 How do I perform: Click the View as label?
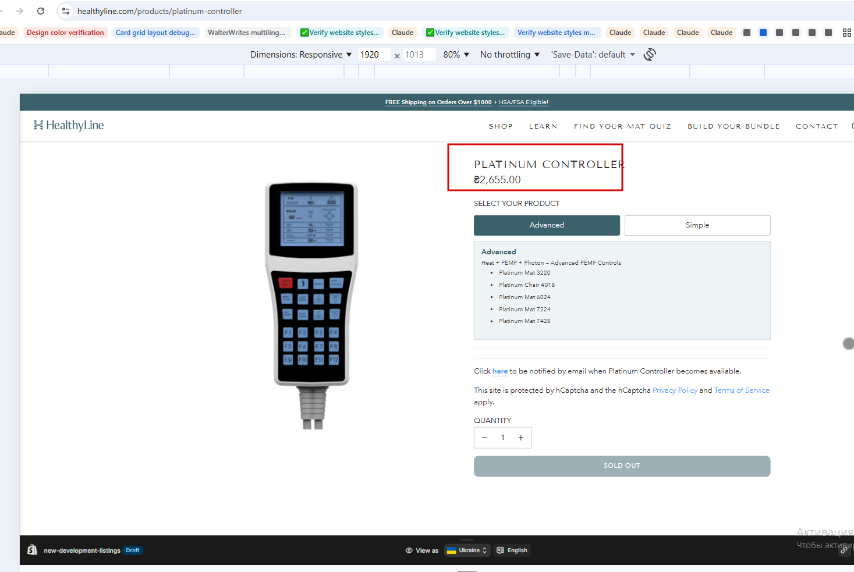[x=427, y=550]
